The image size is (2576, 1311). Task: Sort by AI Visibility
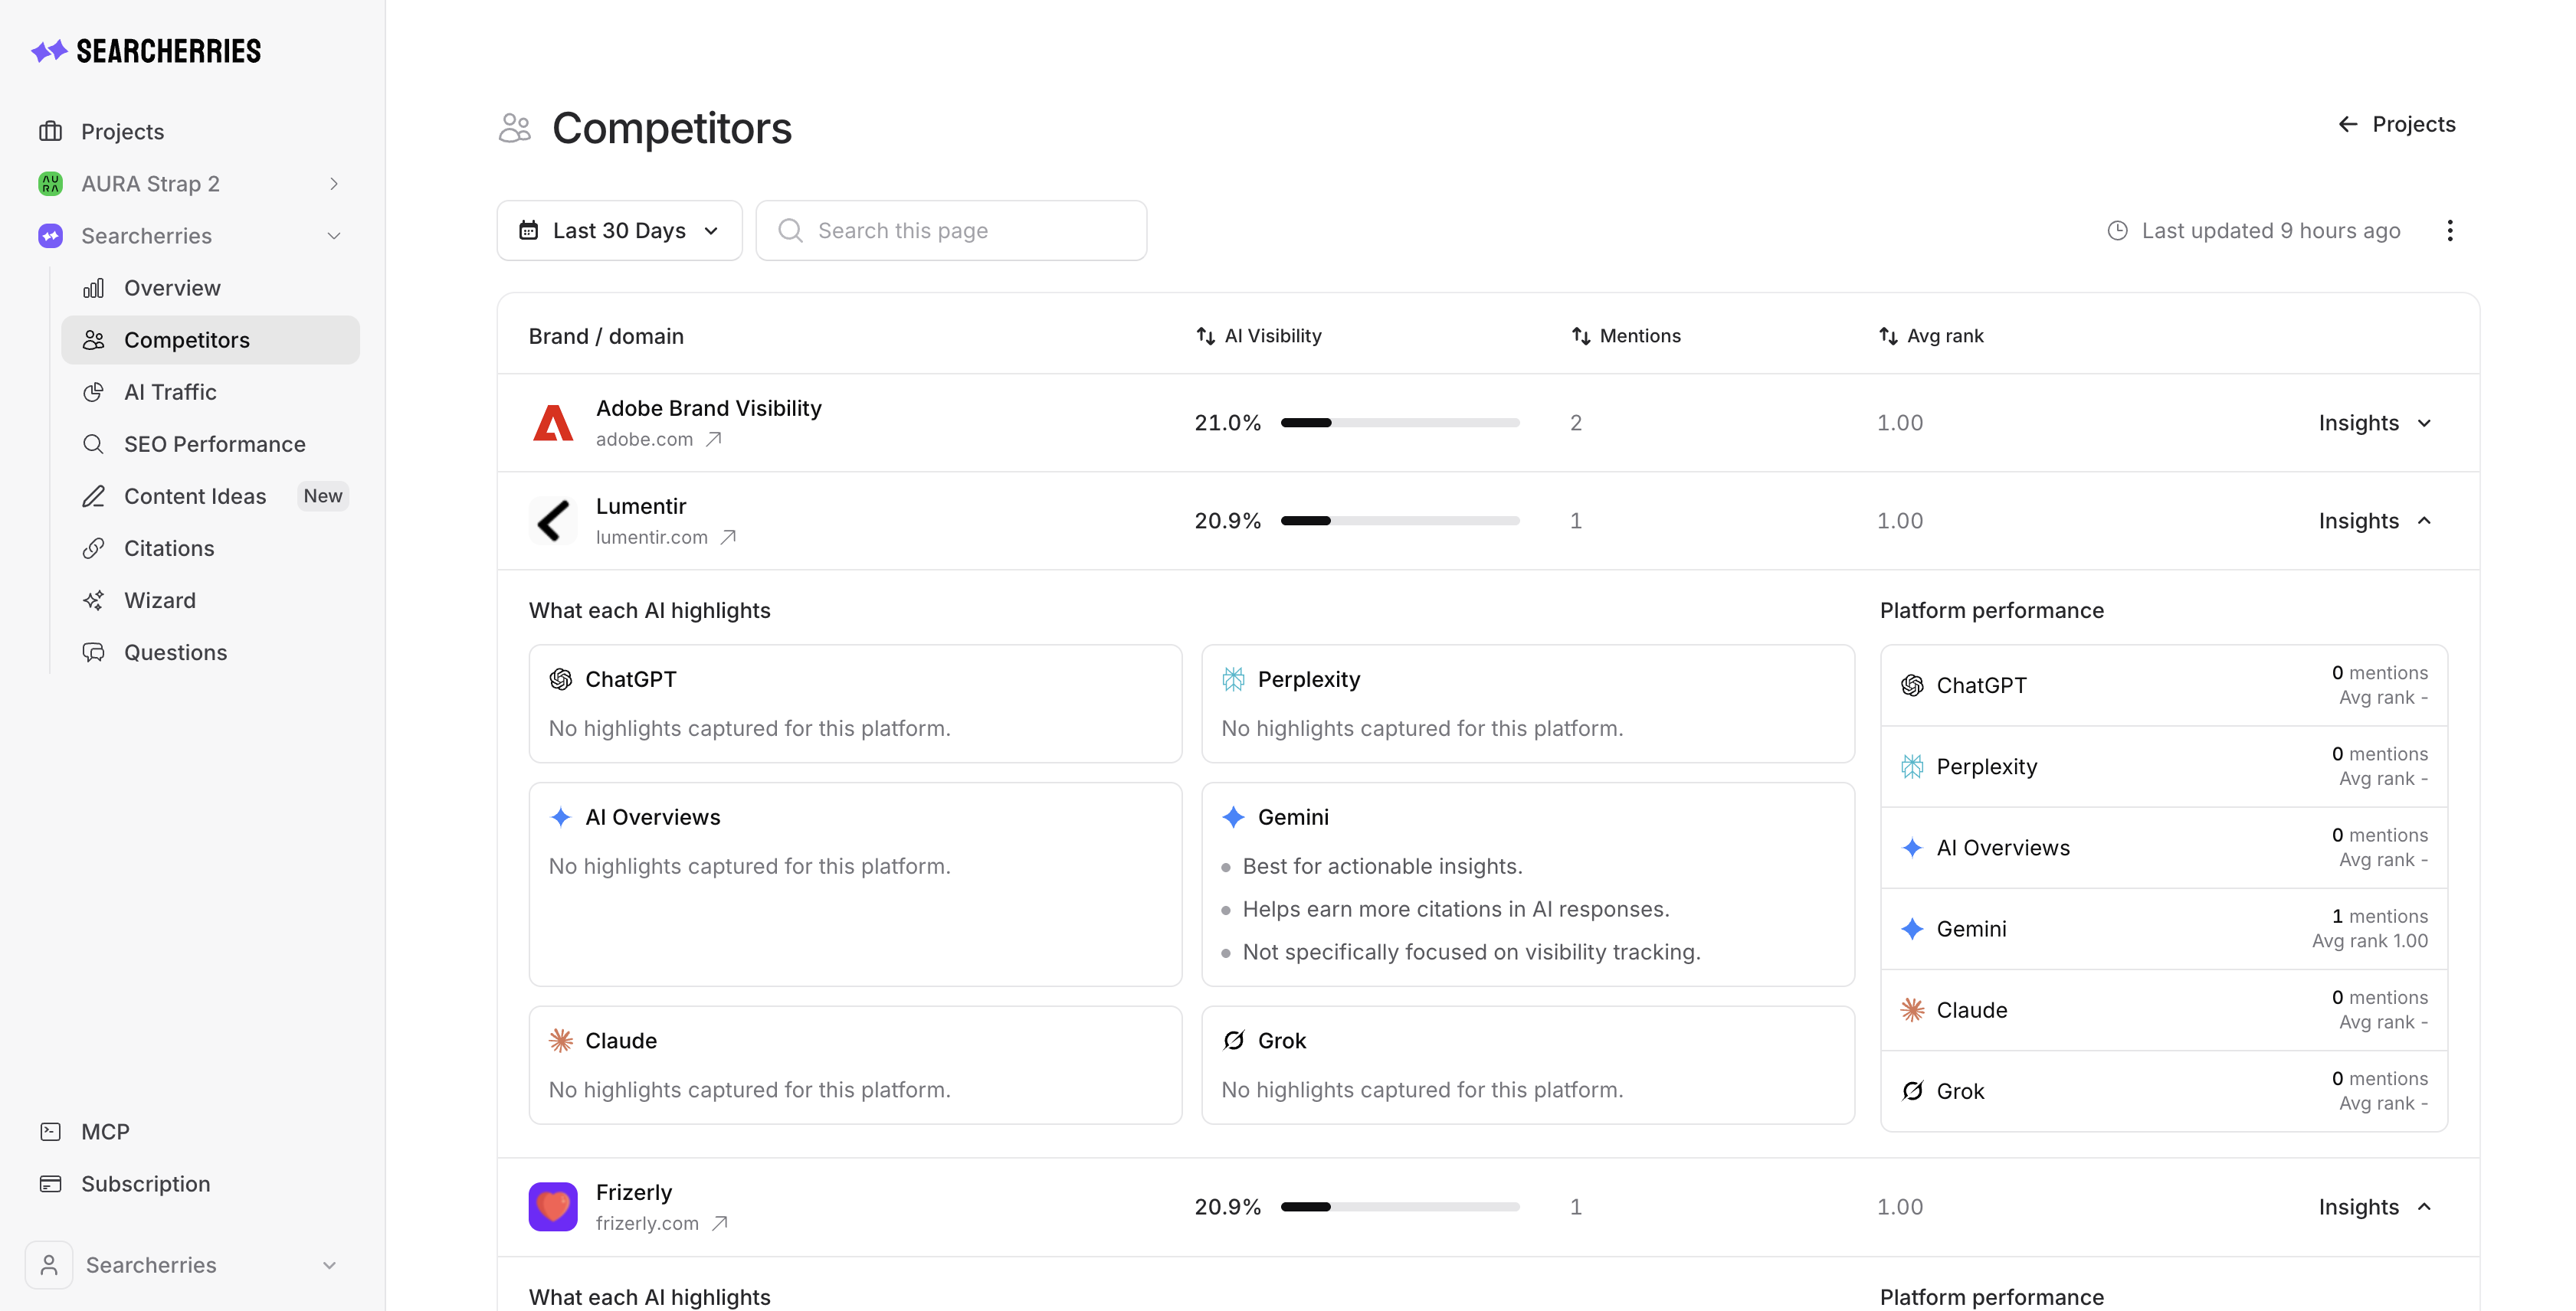click(1259, 335)
